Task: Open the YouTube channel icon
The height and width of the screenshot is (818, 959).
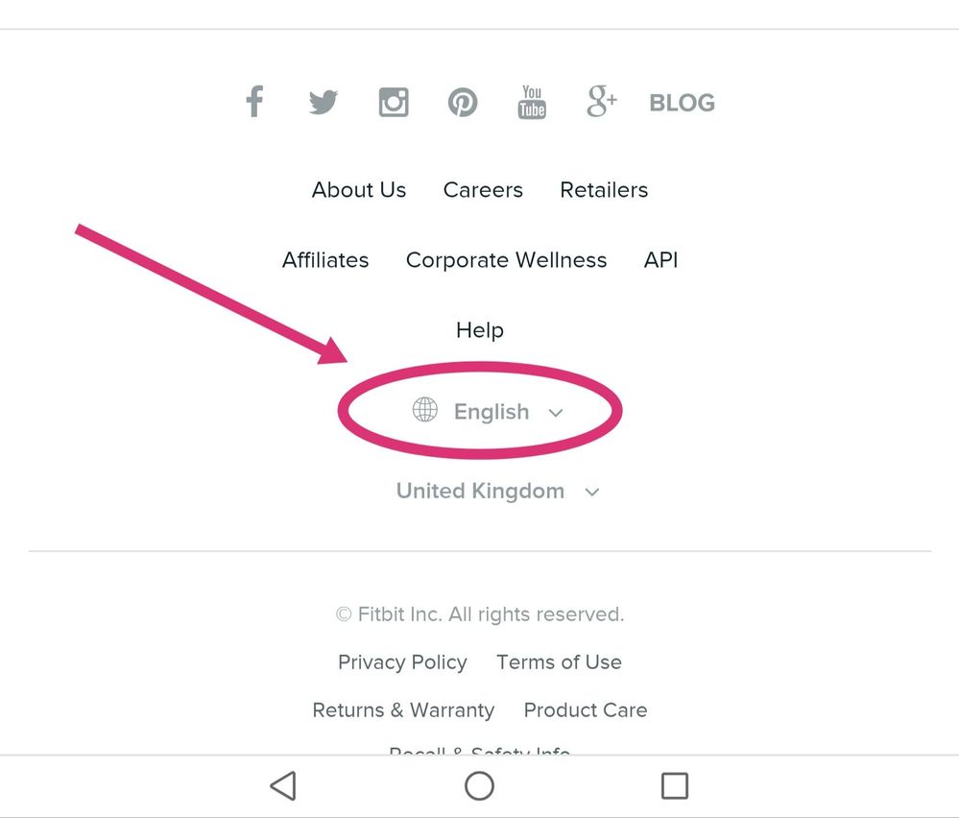Action: pos(532,102)
